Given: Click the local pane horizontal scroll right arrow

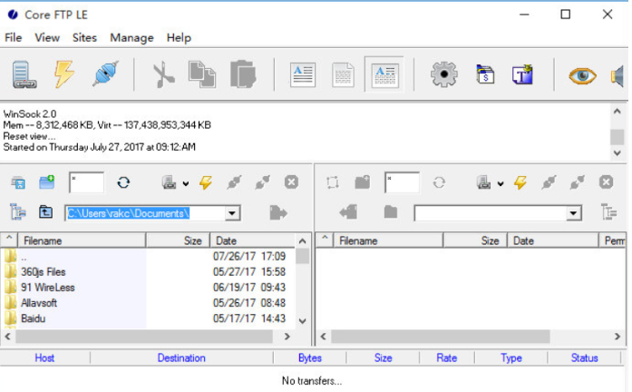Looking at the screenshot, I should 287,336.
